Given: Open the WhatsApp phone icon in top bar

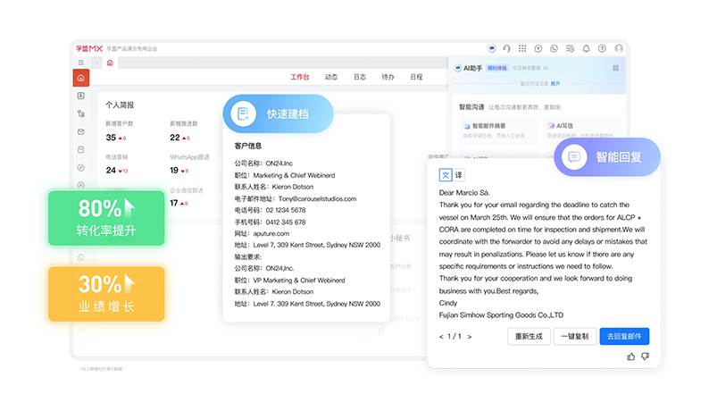Looking at the screenshot, I should (554, 48).
